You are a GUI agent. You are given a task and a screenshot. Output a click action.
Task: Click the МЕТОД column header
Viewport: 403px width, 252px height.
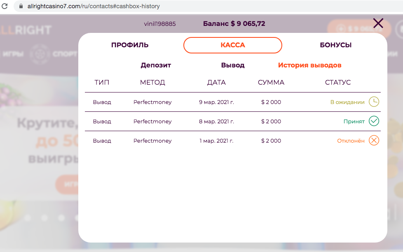pos(152,82)
